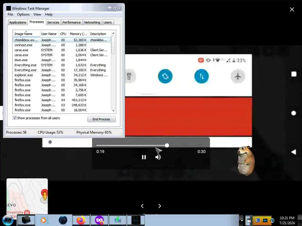Close the video viewer with the X icon
Screen dimensions: 302x226
pos(292,9)
